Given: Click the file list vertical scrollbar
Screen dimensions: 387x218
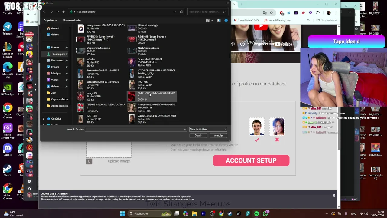Looking at the screenshot, I should 229,56.
